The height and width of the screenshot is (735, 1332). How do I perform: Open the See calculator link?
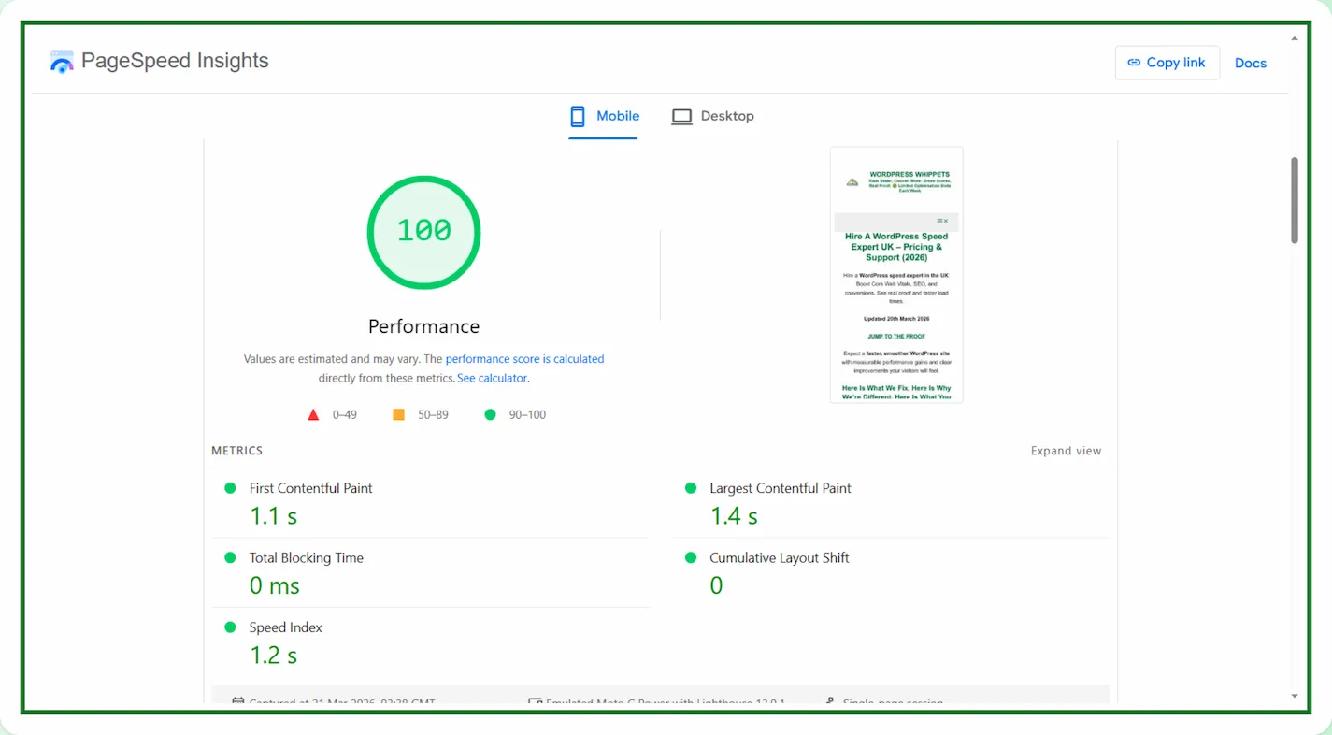point(492,379)
